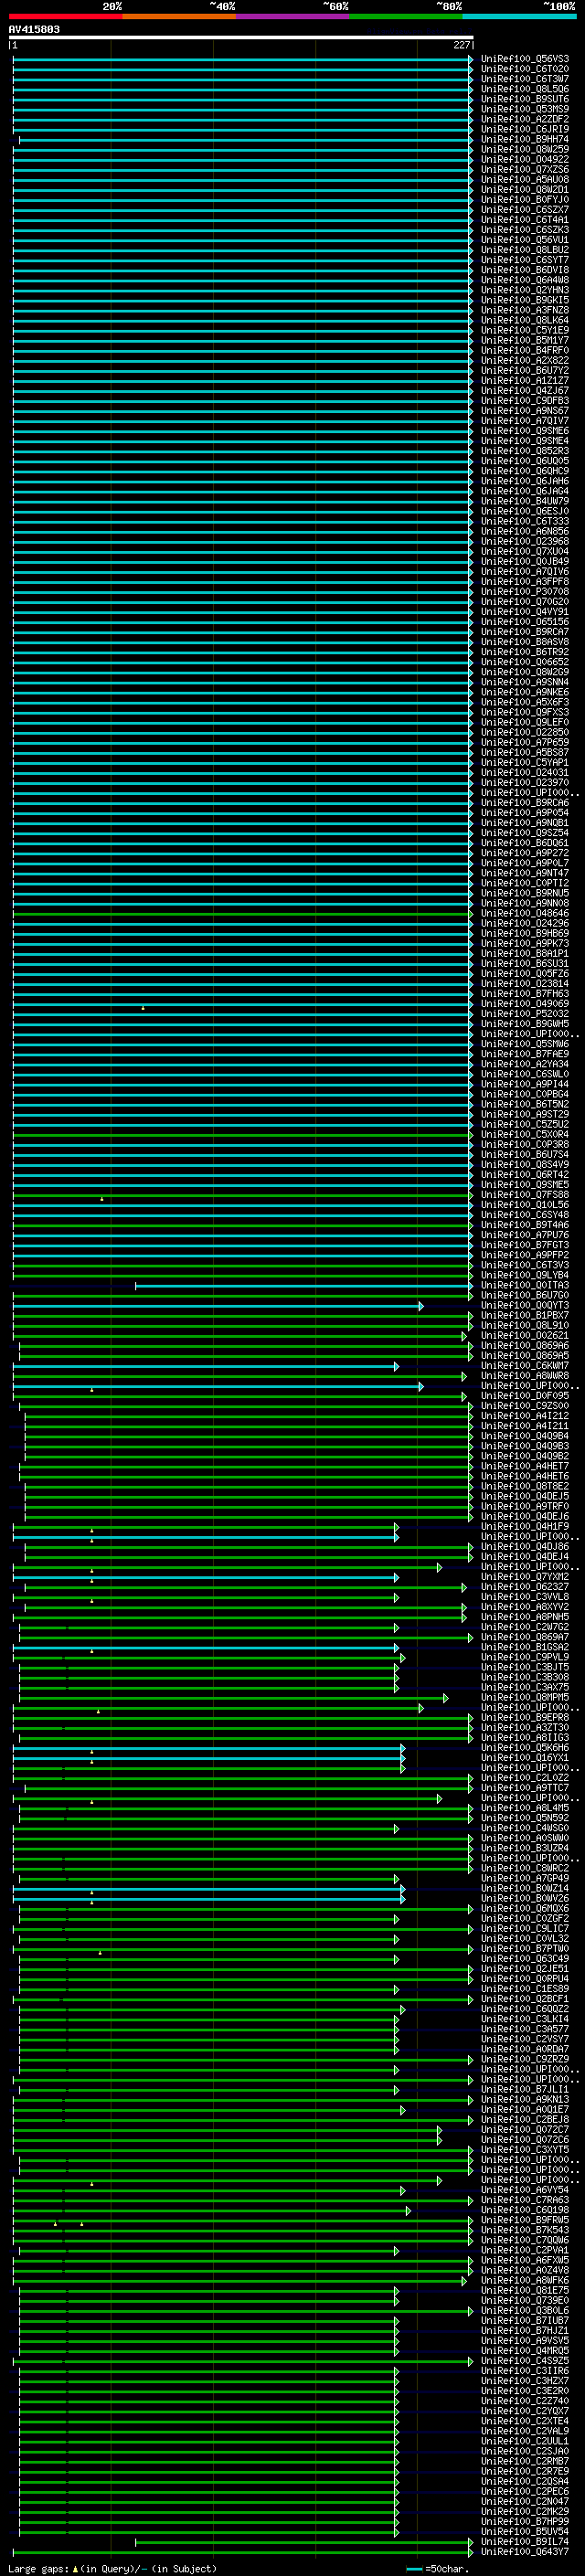This screenshot has height=2576, width=585.
Task: Select UniRef100_C6QQZ2 label
Action: (525, 2008)
